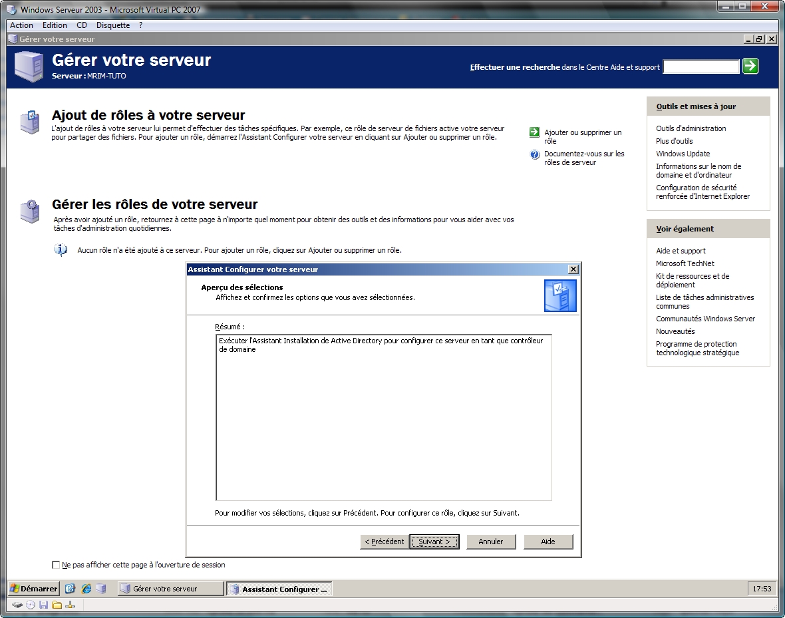Click the Virtual PC title bar icon
785x618 pixels.
[x=11, y=9]
